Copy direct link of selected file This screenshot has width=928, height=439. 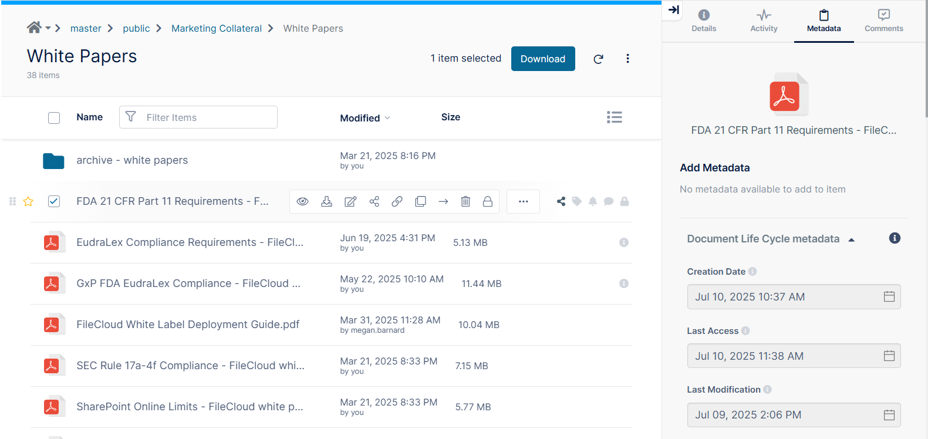[x=397, y=201]
